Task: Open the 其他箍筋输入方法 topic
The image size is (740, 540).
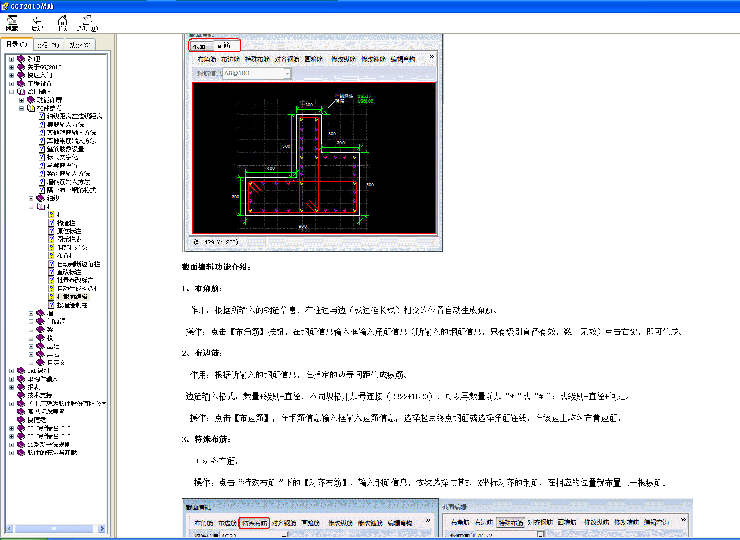Action: click(x=71, y=133)
